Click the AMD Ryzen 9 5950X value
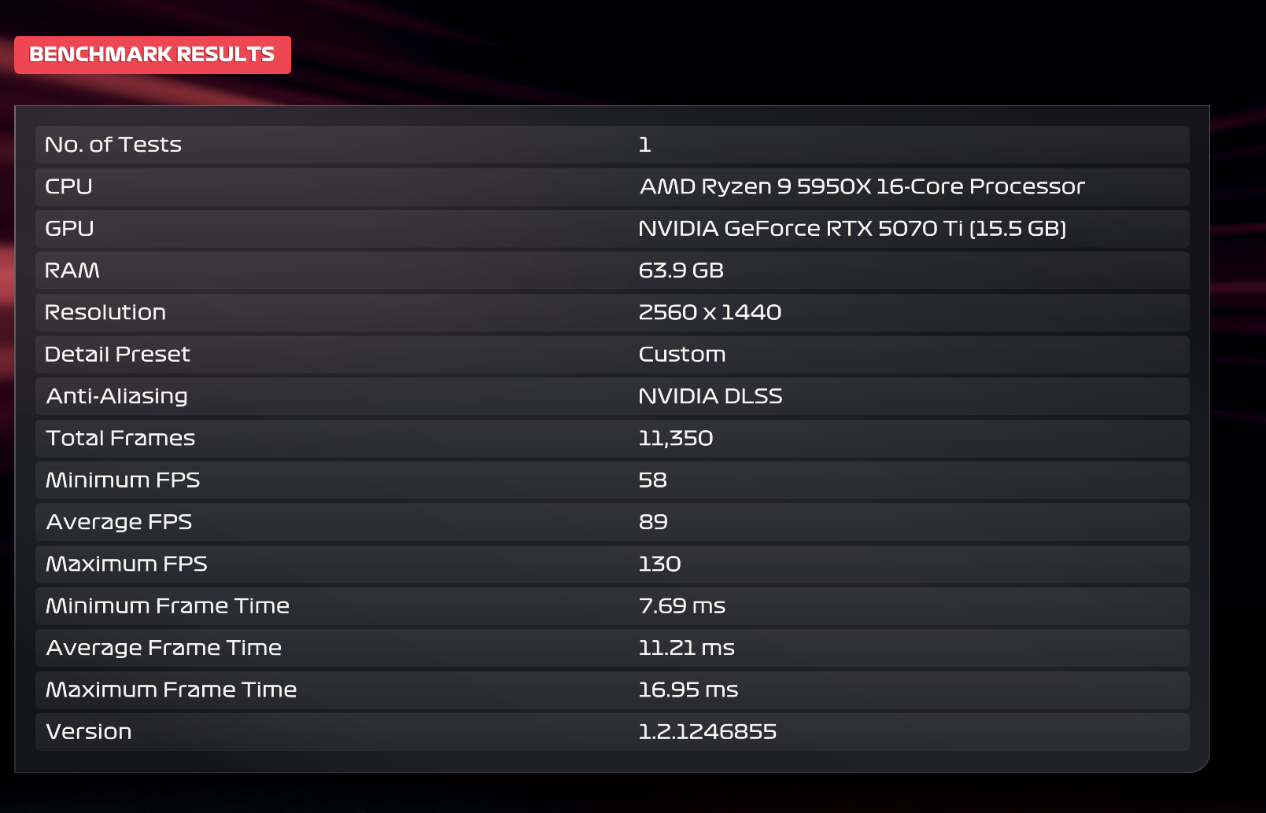 coord(862,186)
